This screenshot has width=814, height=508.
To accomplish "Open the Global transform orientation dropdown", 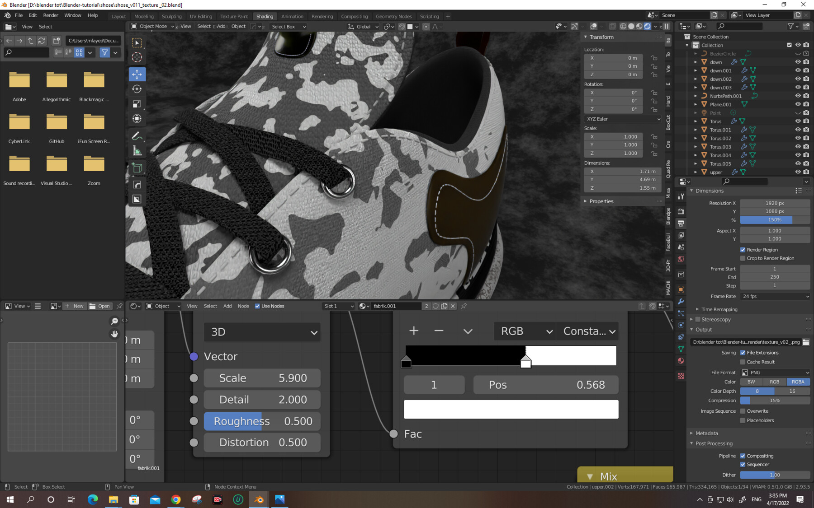I will coord(363,26).
